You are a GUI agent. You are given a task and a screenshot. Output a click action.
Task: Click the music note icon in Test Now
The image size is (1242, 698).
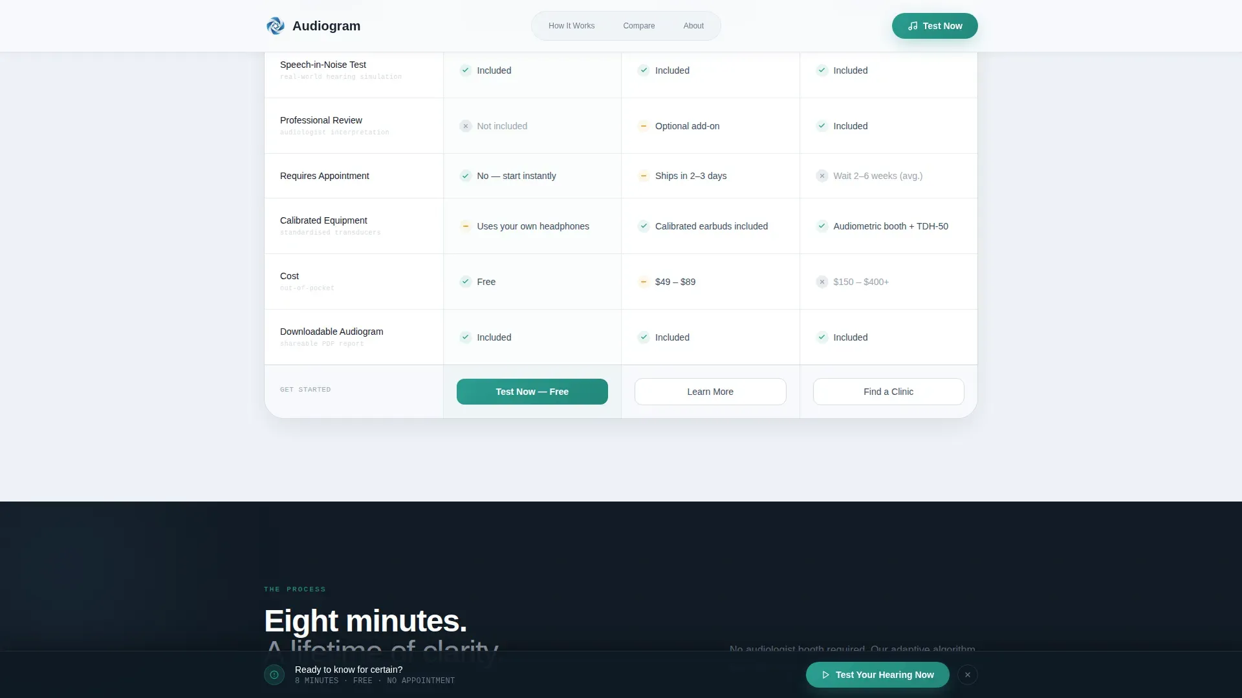[x=913, y=26]
